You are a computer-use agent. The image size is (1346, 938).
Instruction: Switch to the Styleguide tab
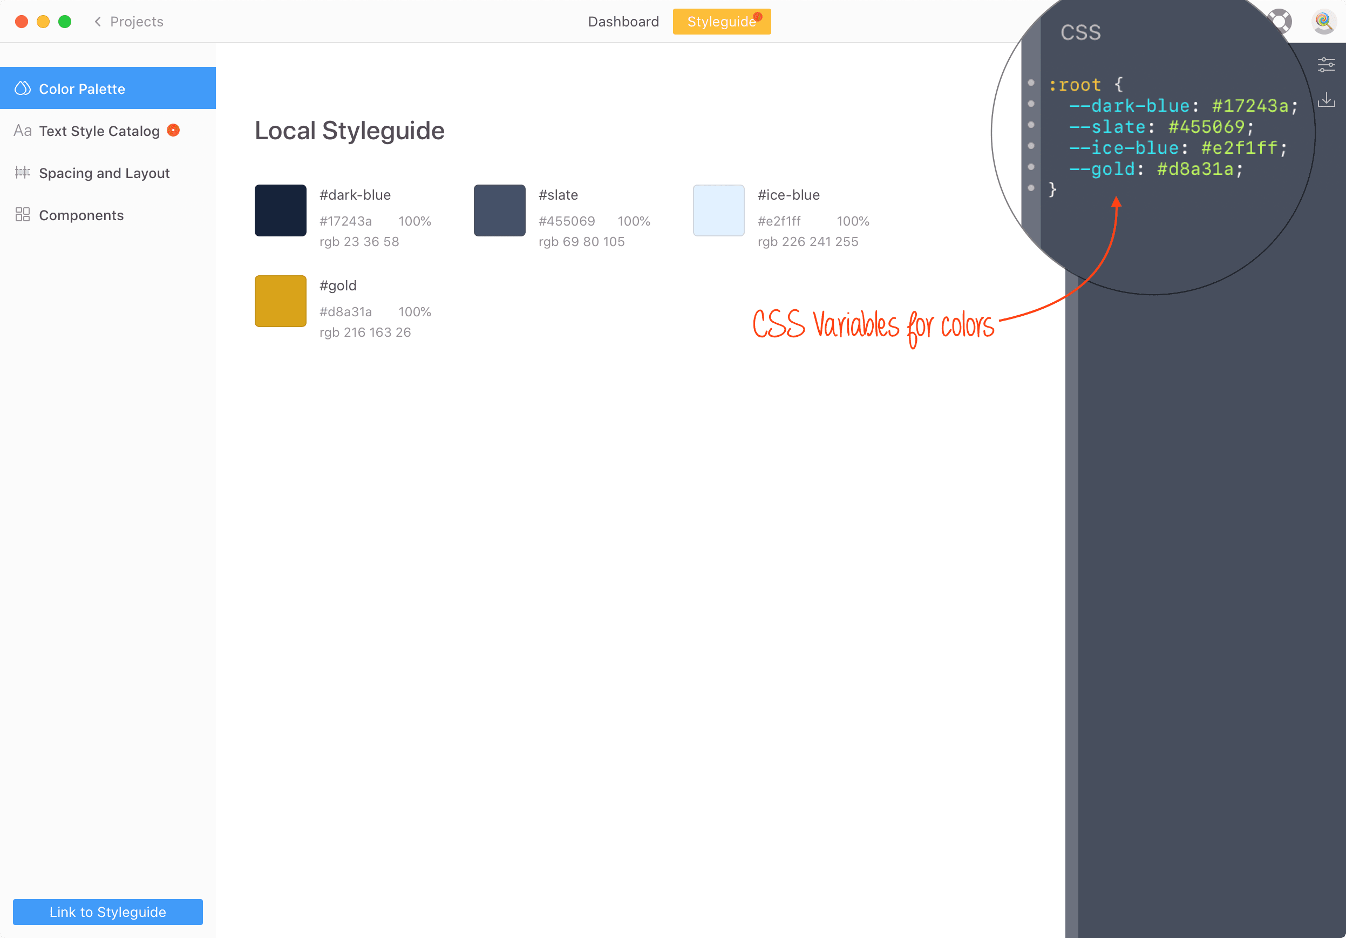click(722, 22)
